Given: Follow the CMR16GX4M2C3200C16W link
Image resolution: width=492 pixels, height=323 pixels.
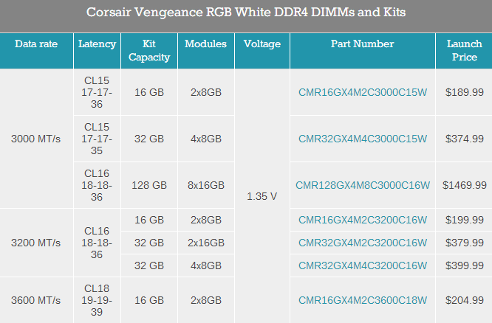Looking at the screenshot, I should [363, 220].
